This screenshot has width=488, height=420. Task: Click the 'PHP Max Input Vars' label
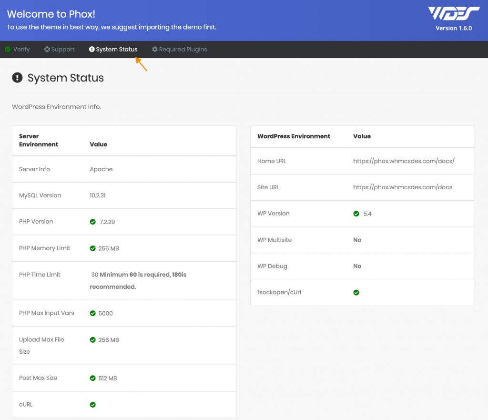point(47,313)
